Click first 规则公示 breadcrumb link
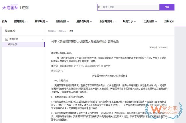 click(x=52, y=31)
